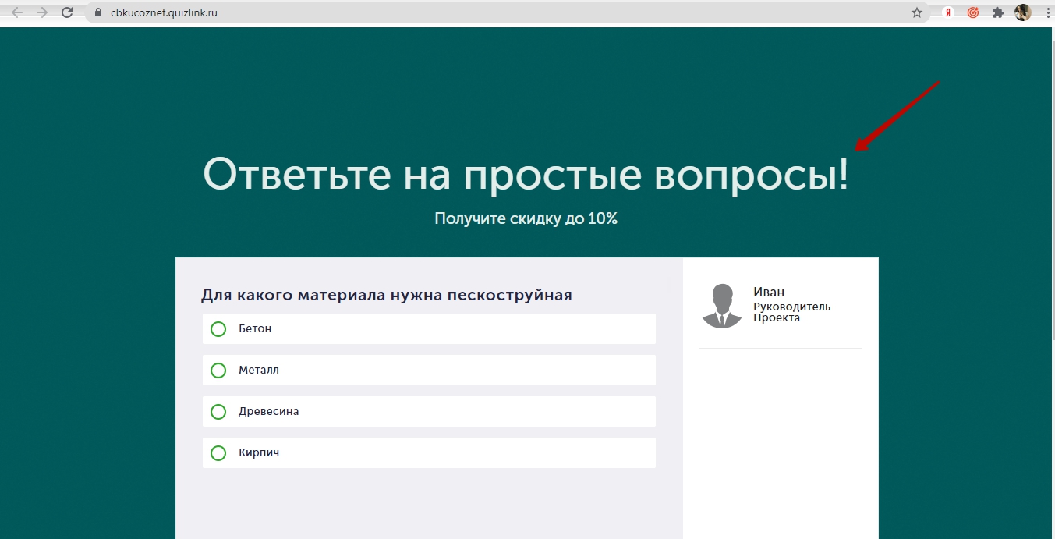Click the question Для какого материала нужна пескоструйная
Screen dimensions: 1055x539
point(387,295)
